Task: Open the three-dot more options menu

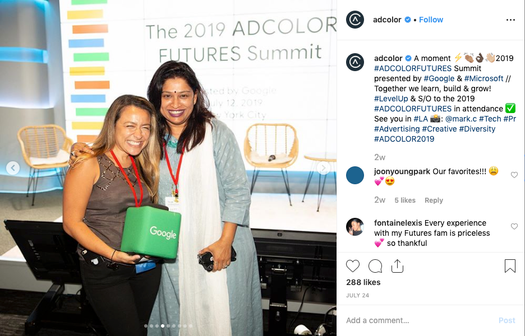Action: (510, 20)
